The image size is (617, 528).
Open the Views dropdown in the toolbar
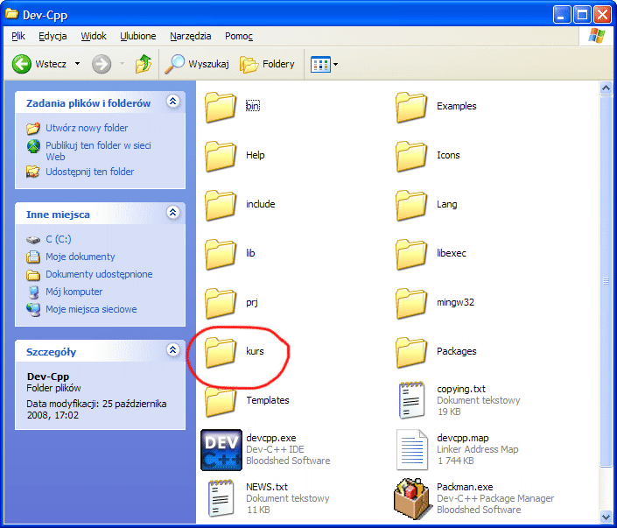325,64
